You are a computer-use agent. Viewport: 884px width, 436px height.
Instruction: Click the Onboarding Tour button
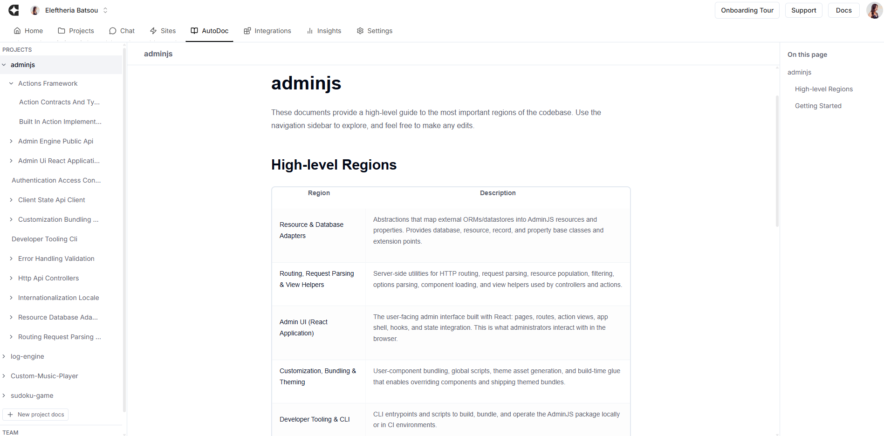pos(747,10)
